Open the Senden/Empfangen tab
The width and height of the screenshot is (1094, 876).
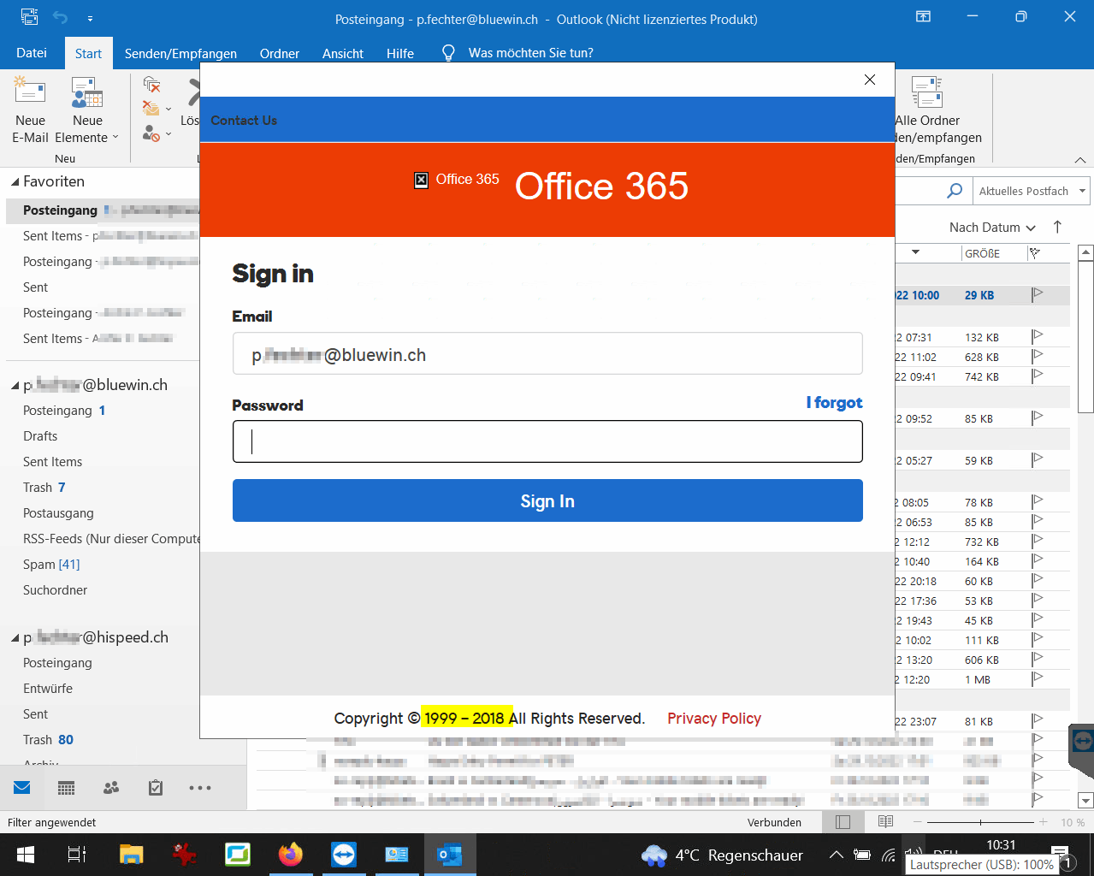pos(180,53)
